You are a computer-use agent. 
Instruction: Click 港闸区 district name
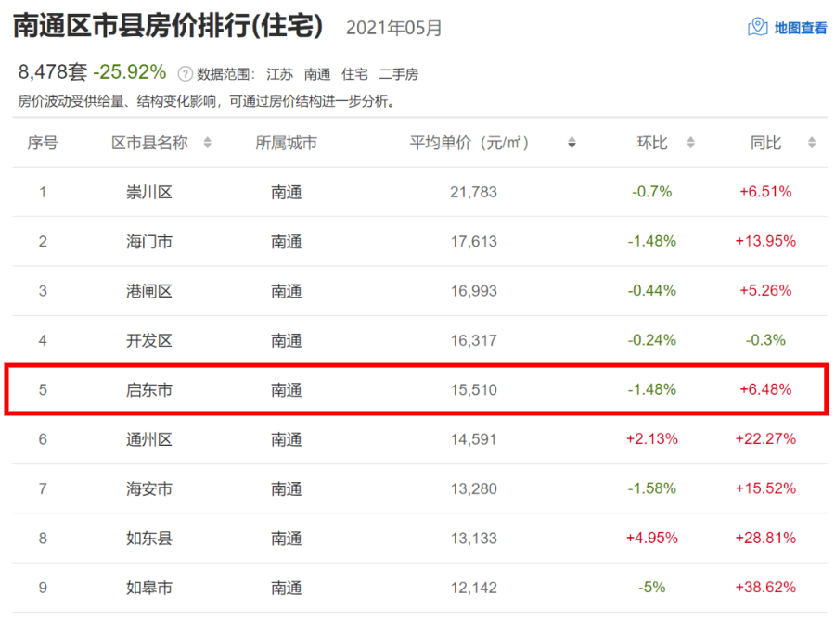click(149, 291)
